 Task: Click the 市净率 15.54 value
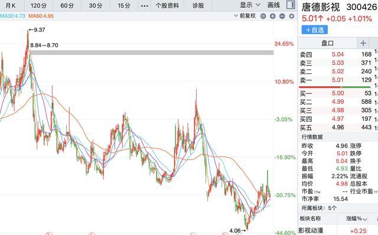coord(340,199)
